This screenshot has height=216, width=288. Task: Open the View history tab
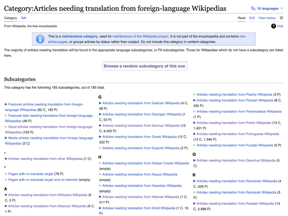267,18
